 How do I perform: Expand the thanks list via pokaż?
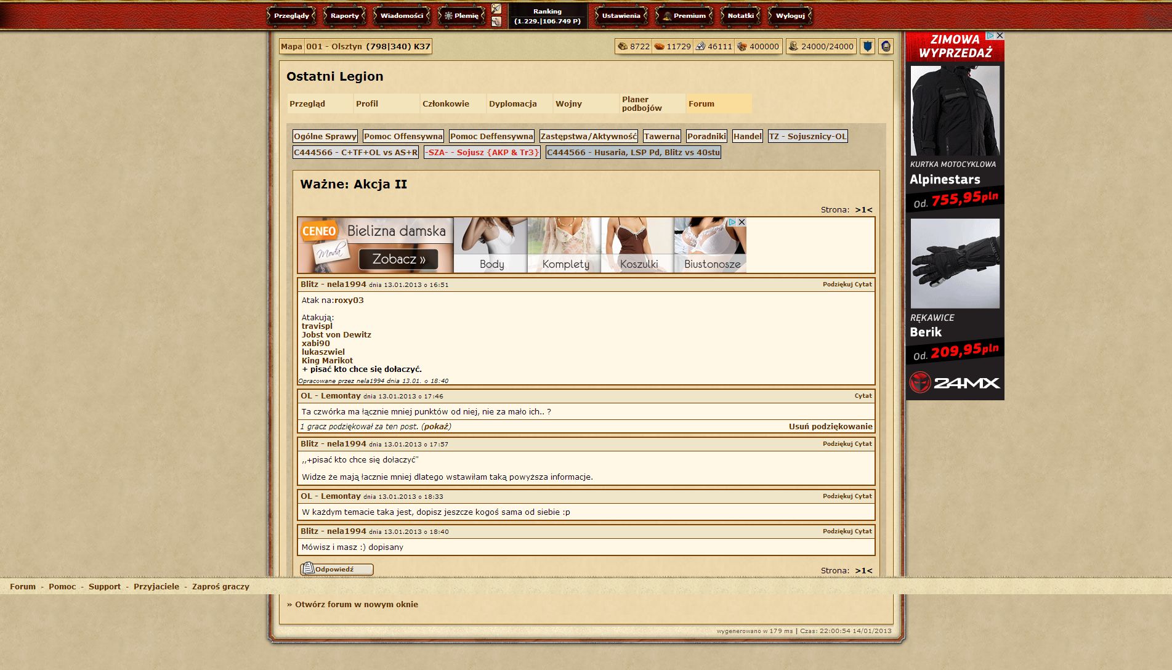click(436, 426)
